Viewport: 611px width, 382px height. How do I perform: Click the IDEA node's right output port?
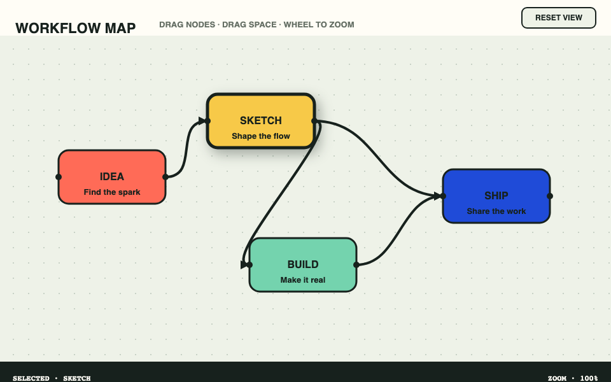(x=165, y=177)
